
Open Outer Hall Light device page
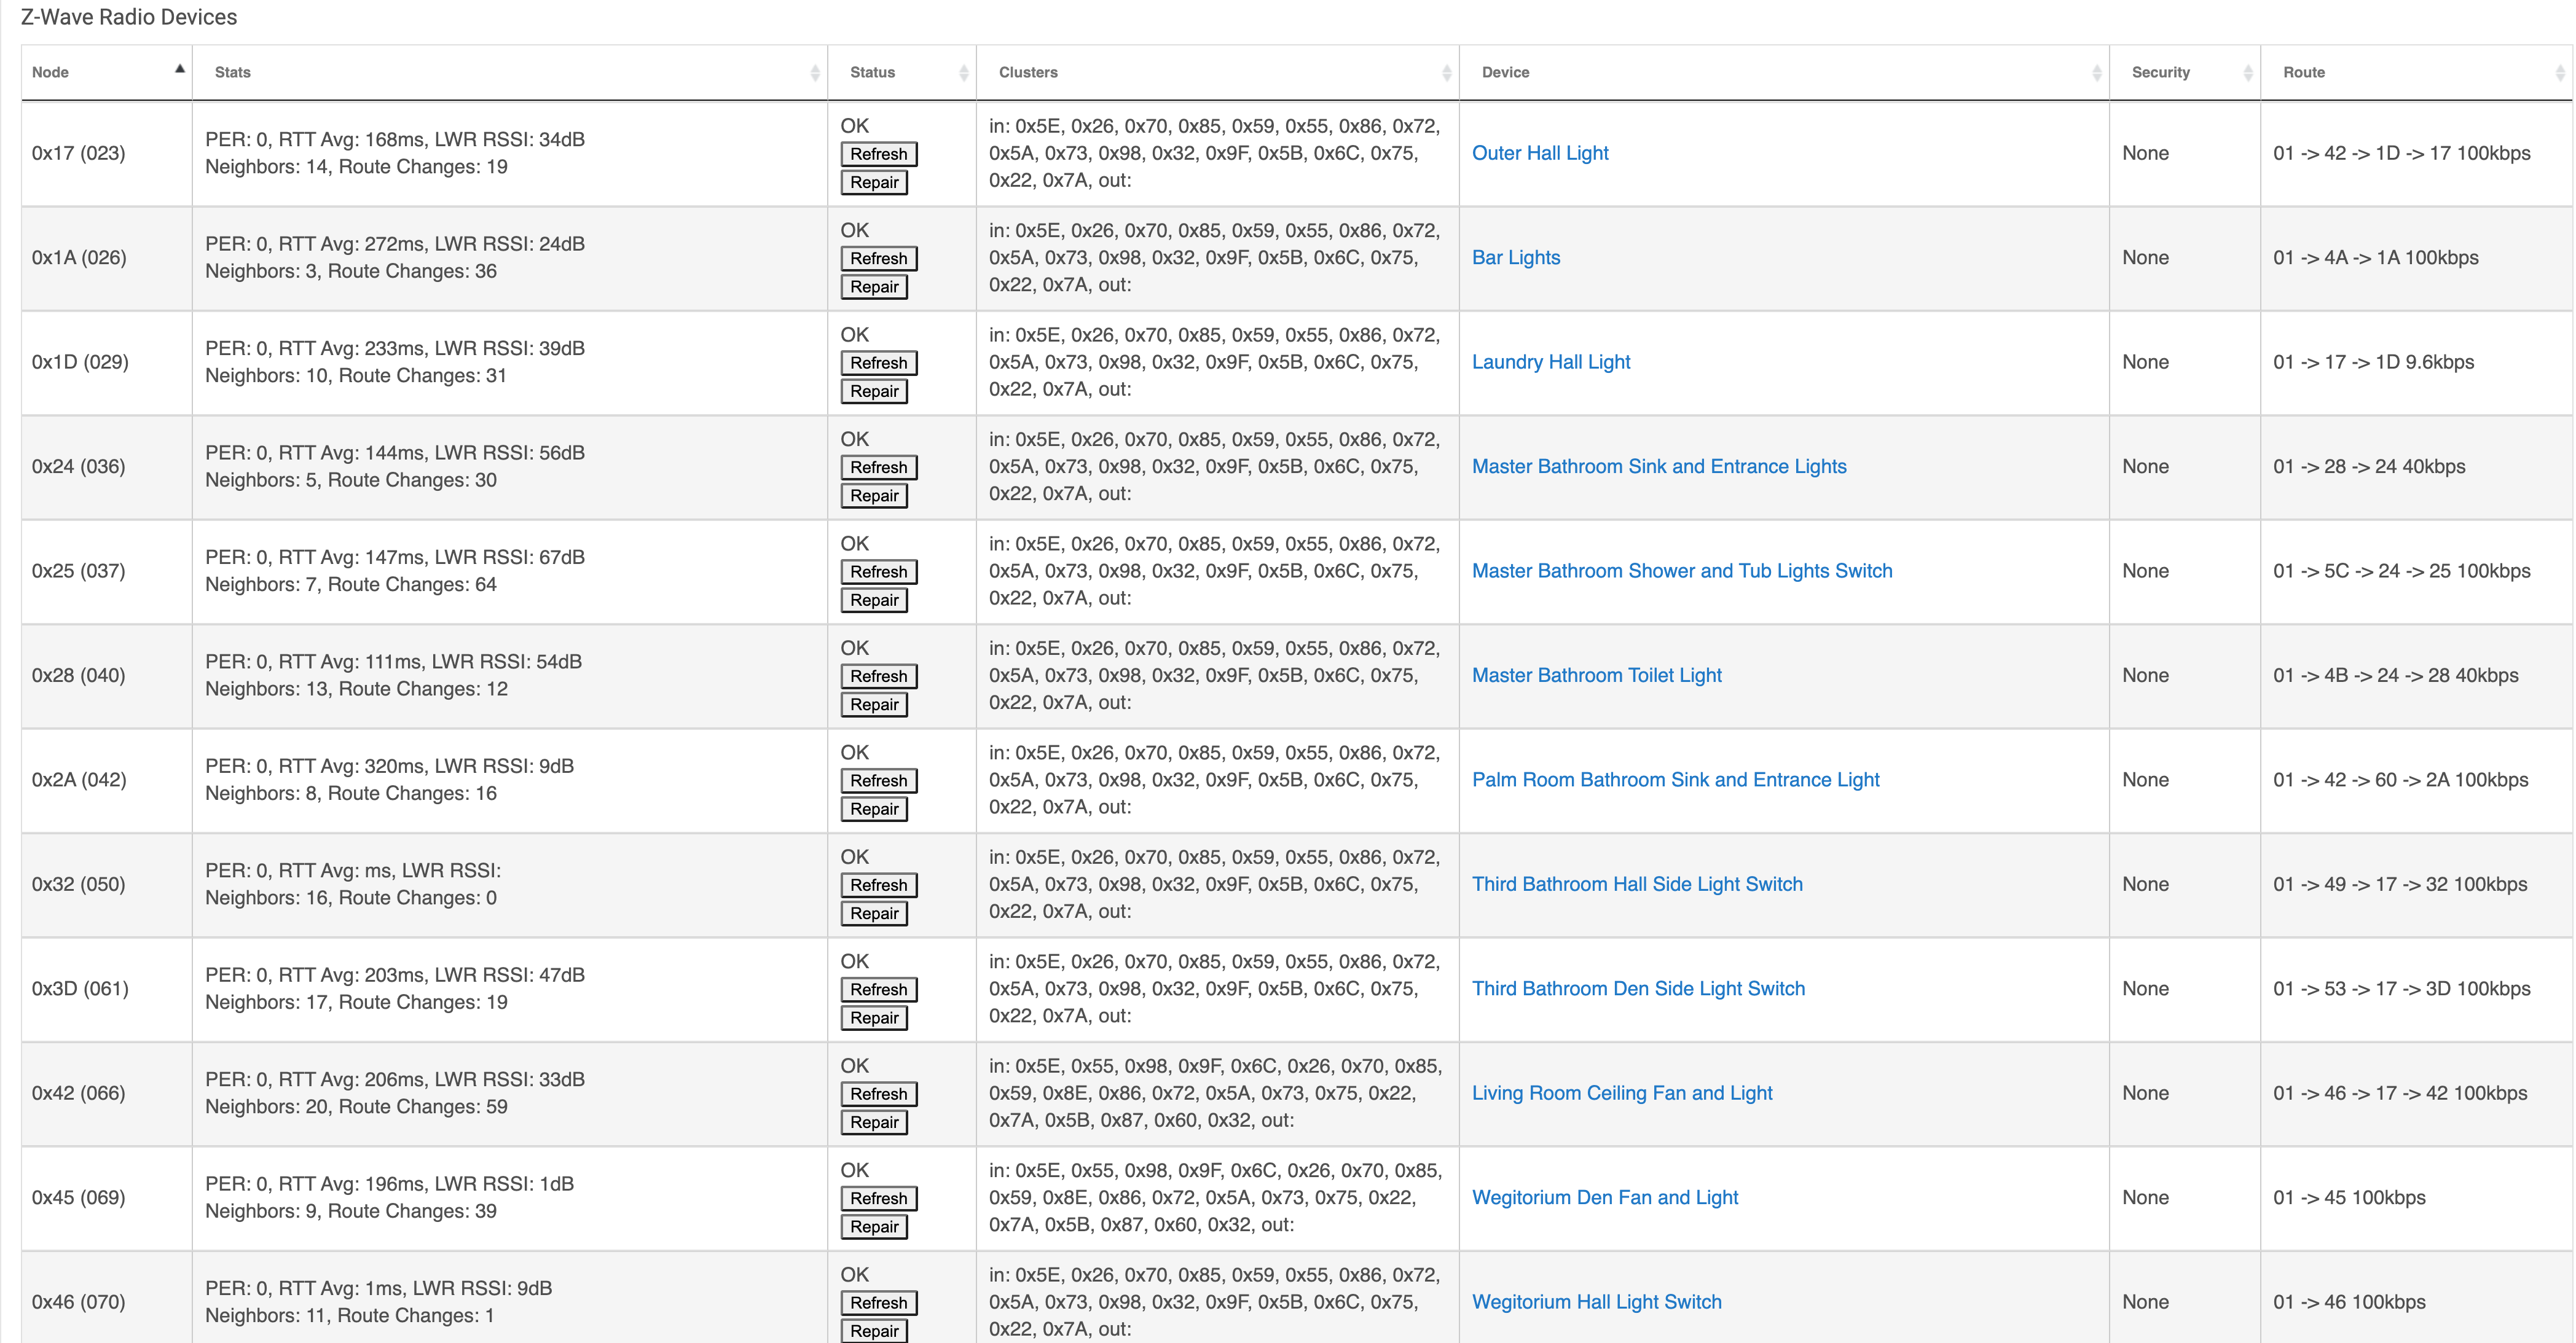[x=1540, y=153]
